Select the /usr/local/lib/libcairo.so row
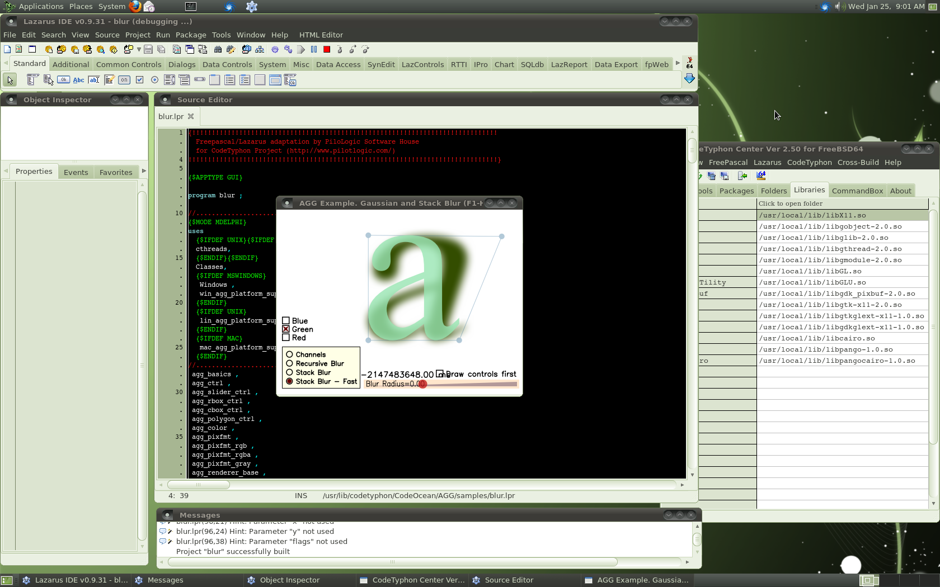This screenshot has width=940, height=587. point(843,338)
